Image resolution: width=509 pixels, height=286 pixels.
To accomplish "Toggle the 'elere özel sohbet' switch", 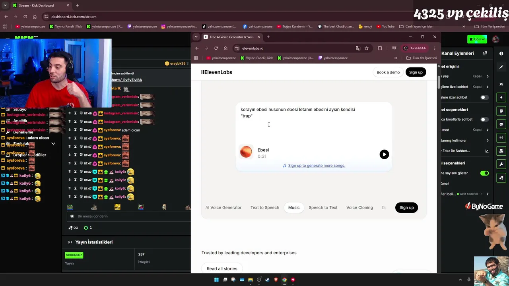I will click(484, 97).
